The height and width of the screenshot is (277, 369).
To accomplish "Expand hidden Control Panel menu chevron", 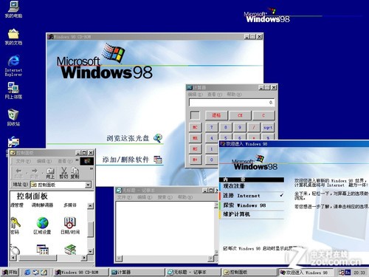I will tap(77, 160).
